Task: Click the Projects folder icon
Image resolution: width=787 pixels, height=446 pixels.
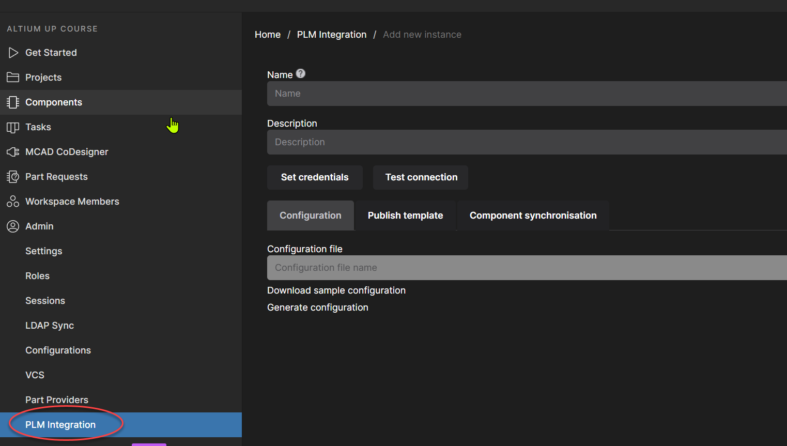Action: tap(13, 78)
